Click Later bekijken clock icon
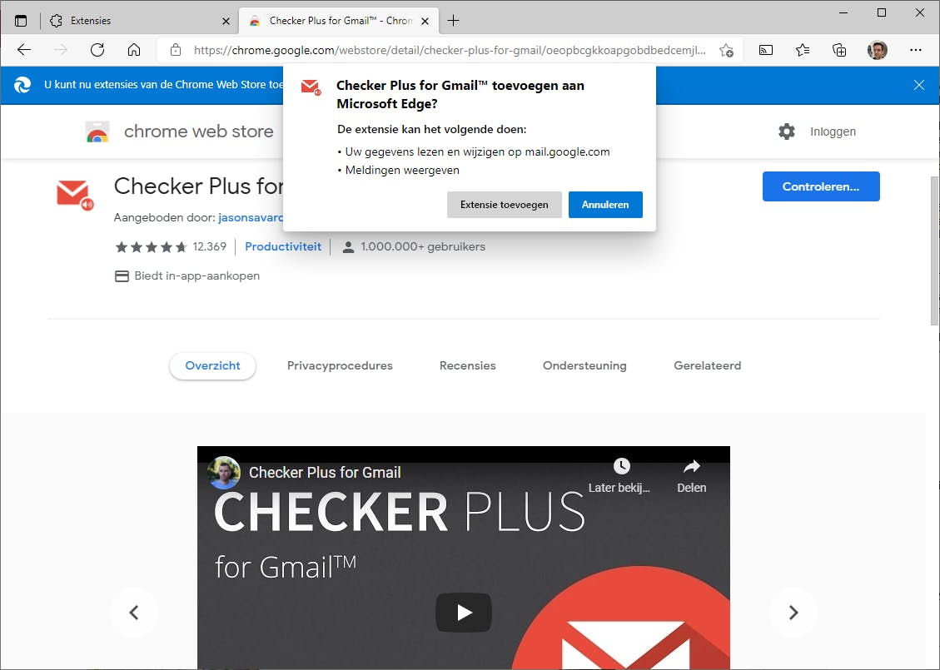 coord(621,466)
